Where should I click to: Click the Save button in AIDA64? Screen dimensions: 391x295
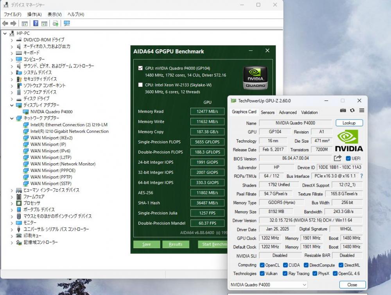pos(147,244)
